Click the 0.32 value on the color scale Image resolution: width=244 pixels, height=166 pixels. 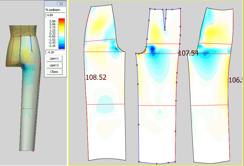click(x=52, y=33)
